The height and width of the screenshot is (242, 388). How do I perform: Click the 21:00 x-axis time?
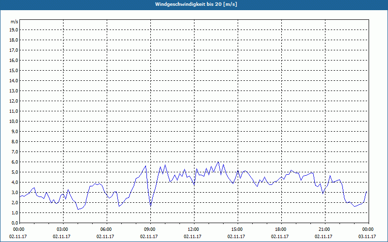tap(324, 229)
